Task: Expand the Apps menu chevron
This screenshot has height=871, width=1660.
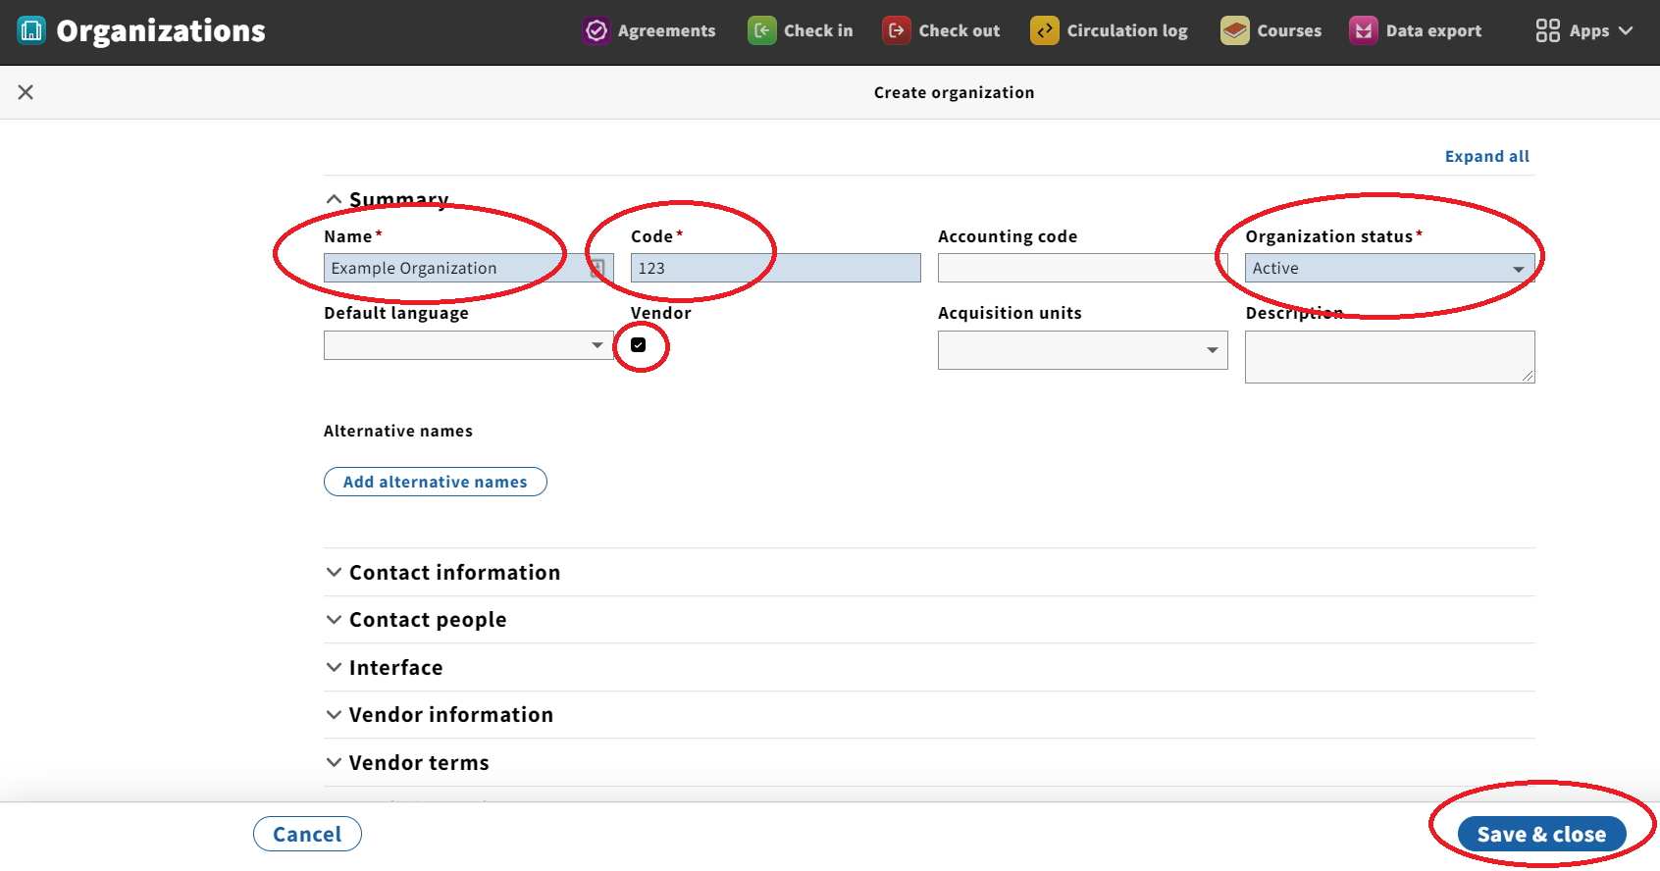Action: (x=1626, y=30)
